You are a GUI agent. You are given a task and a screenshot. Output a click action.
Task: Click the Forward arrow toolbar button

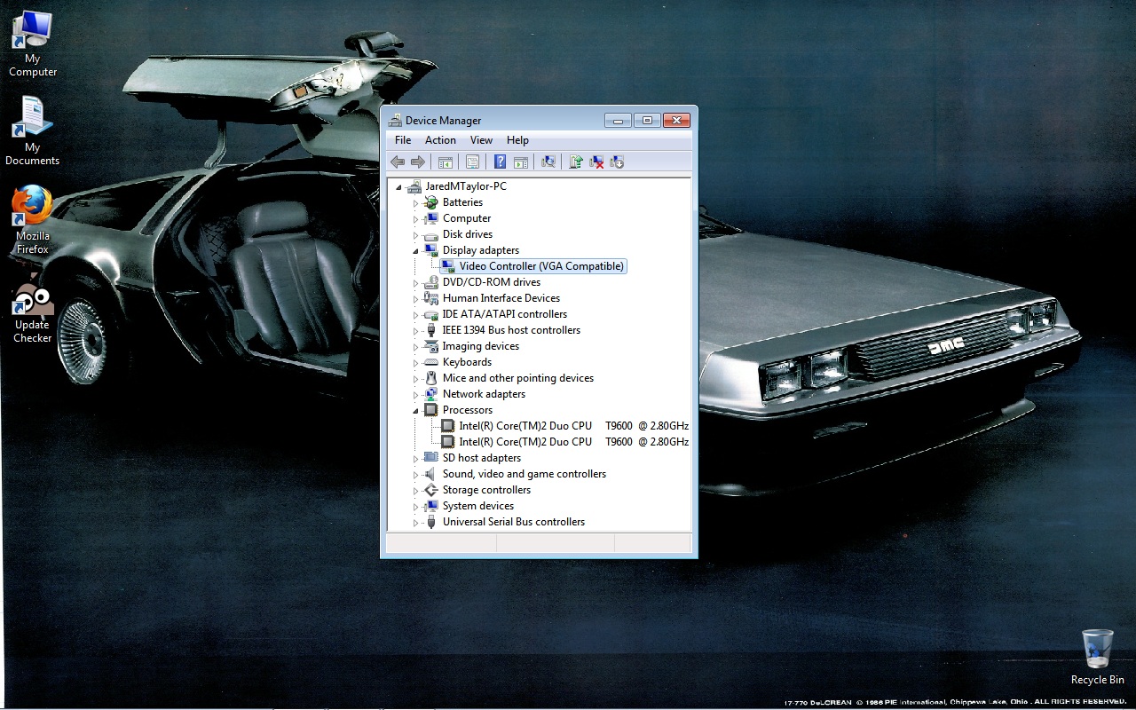tap(418, 162)
